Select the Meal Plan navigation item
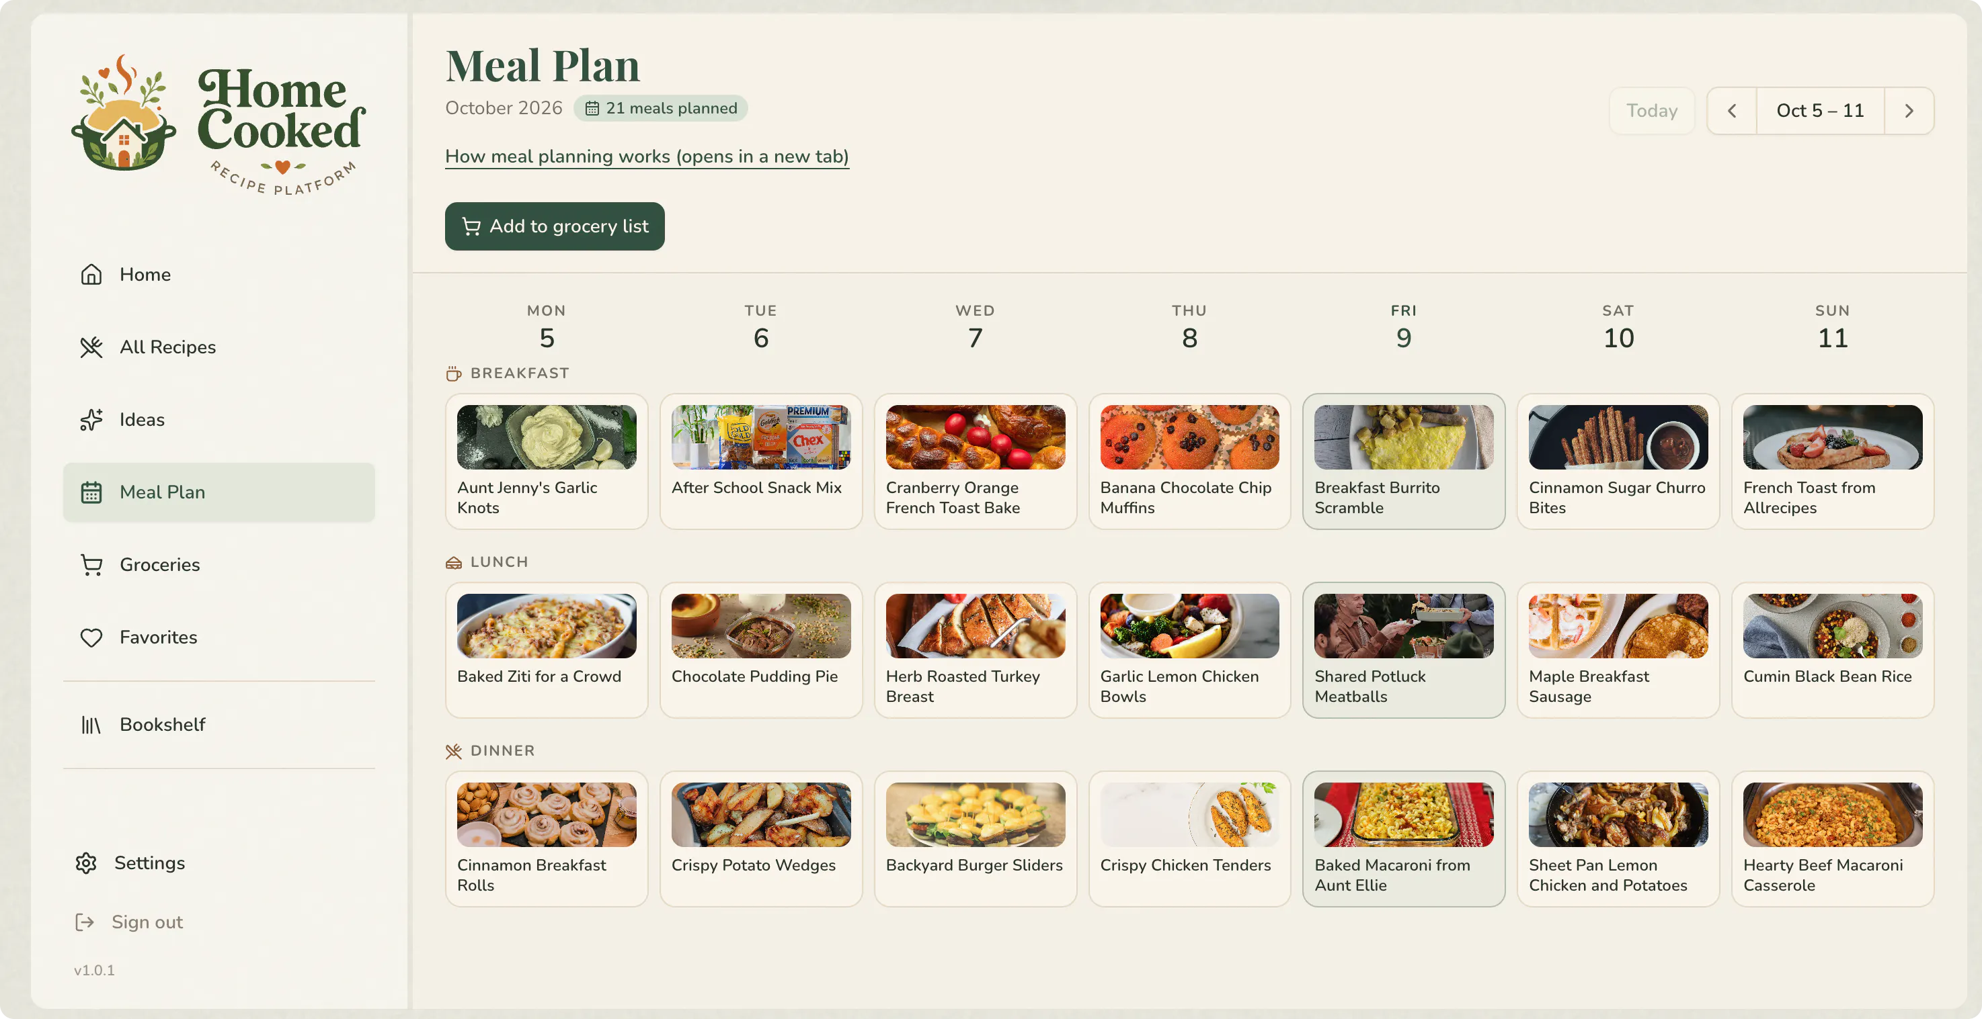The image size is (1982, 1019). coord(219,492)
